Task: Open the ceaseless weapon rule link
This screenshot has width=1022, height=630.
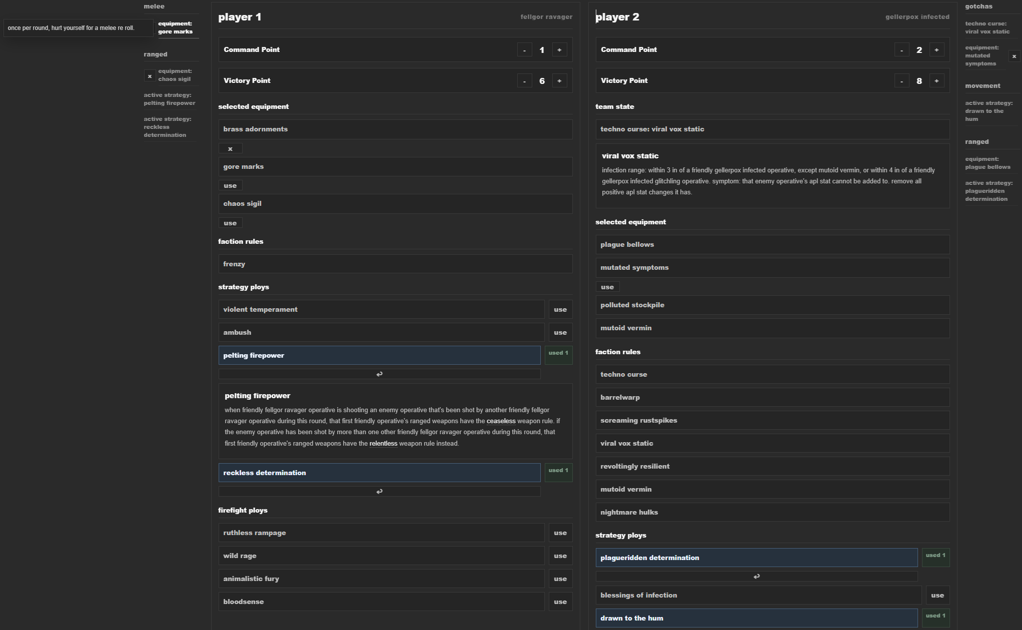Action: coord(501,421)
